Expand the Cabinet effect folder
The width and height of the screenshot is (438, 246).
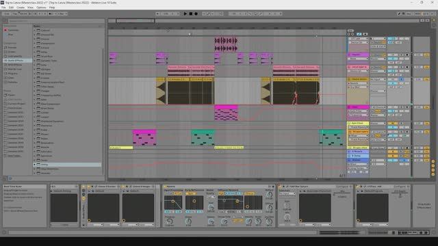click(35, 30)
